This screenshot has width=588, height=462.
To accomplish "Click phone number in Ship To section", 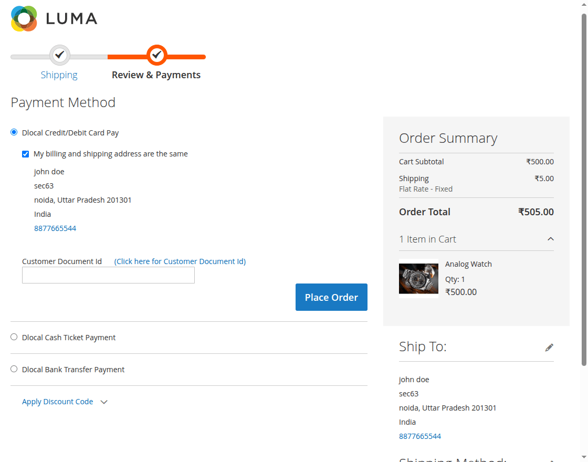I will [420, 436].
